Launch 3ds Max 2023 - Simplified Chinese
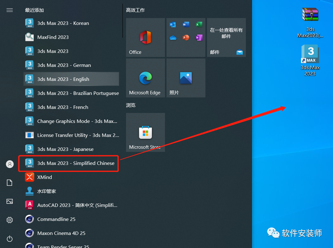 (x=71, y=163)
